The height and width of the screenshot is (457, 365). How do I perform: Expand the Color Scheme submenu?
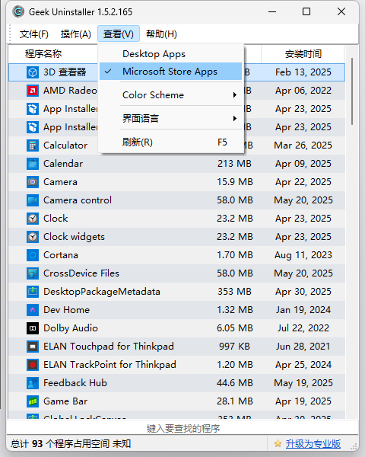click(170, 95)
